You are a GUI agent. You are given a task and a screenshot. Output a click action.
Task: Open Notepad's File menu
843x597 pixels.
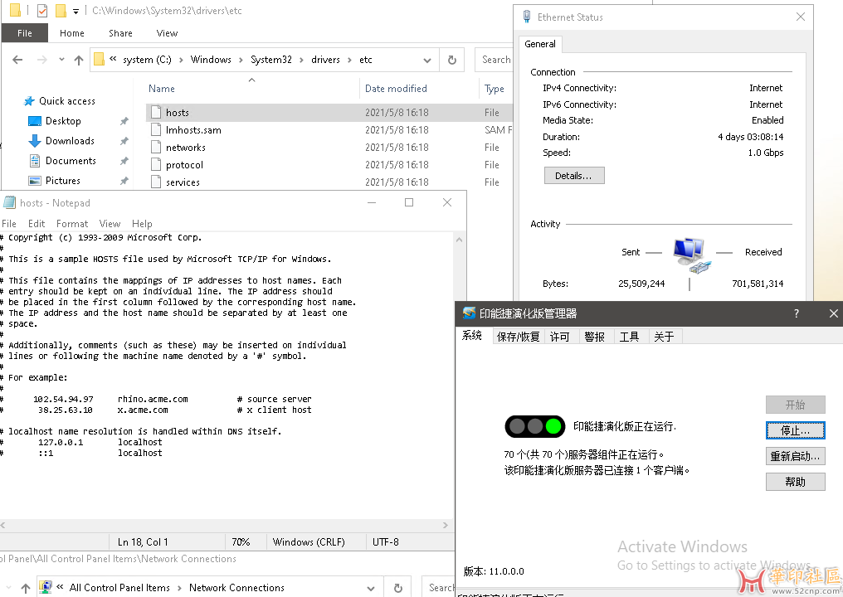[9, 224]
